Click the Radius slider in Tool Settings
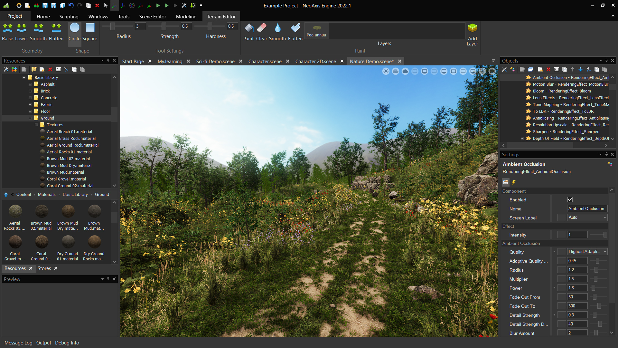Image resolution: width=618 pixels, height=348 pixels. (113, 26)
